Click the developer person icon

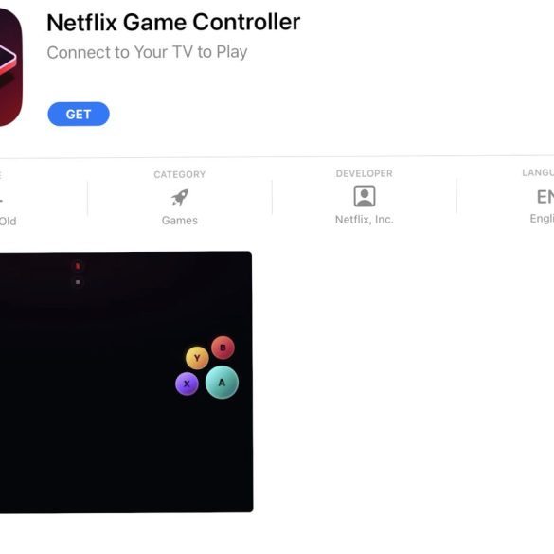(x=365, y=196)
